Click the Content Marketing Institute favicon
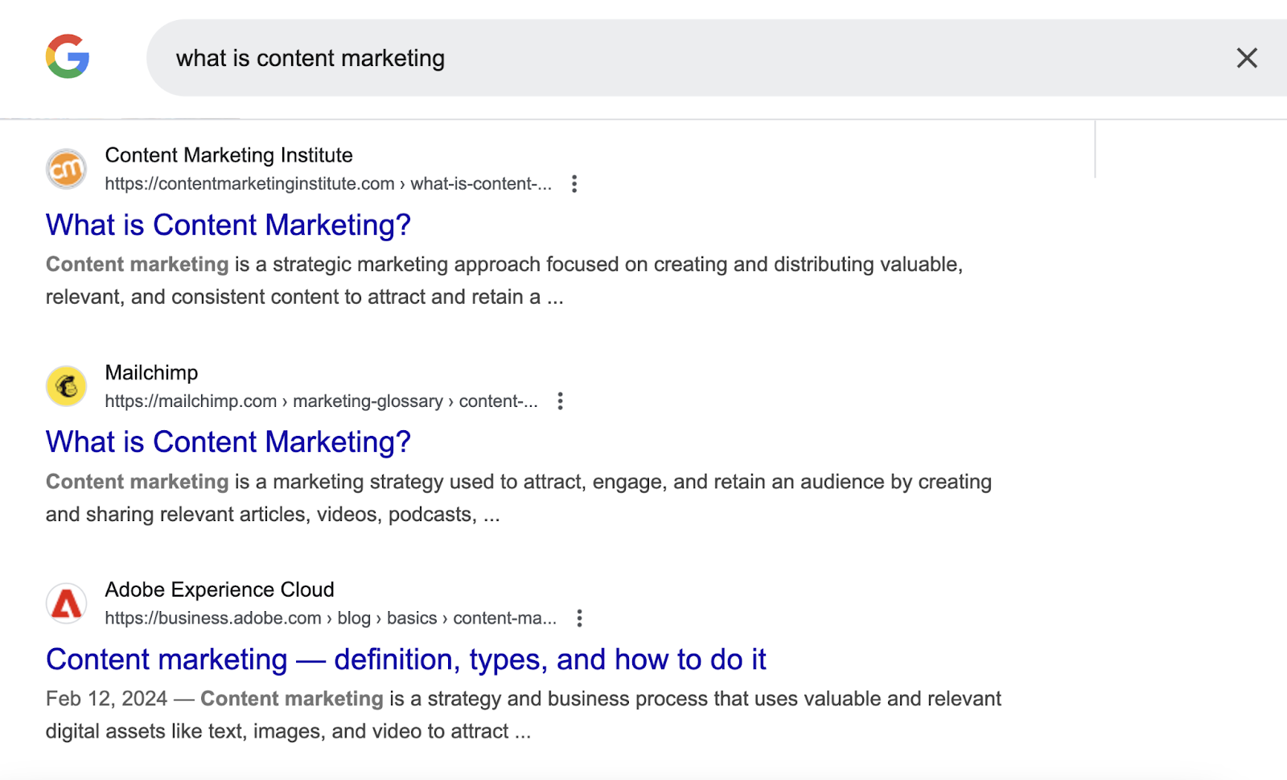This screenshot has height=780, width=1287. tap(66, 169)
